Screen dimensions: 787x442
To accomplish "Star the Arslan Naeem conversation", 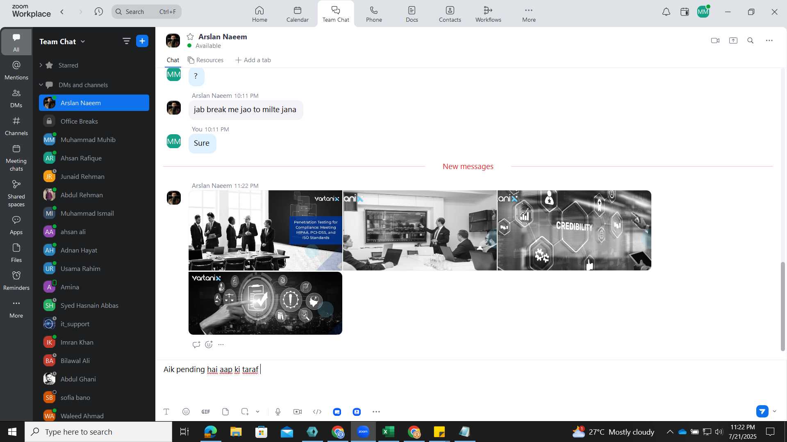I will pyautogui.click(x=190, y=36).
